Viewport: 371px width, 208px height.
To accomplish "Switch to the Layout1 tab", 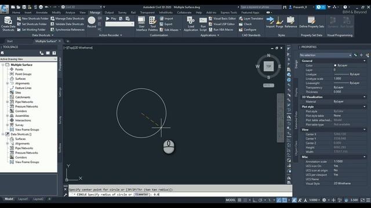I will click(23, 199).
